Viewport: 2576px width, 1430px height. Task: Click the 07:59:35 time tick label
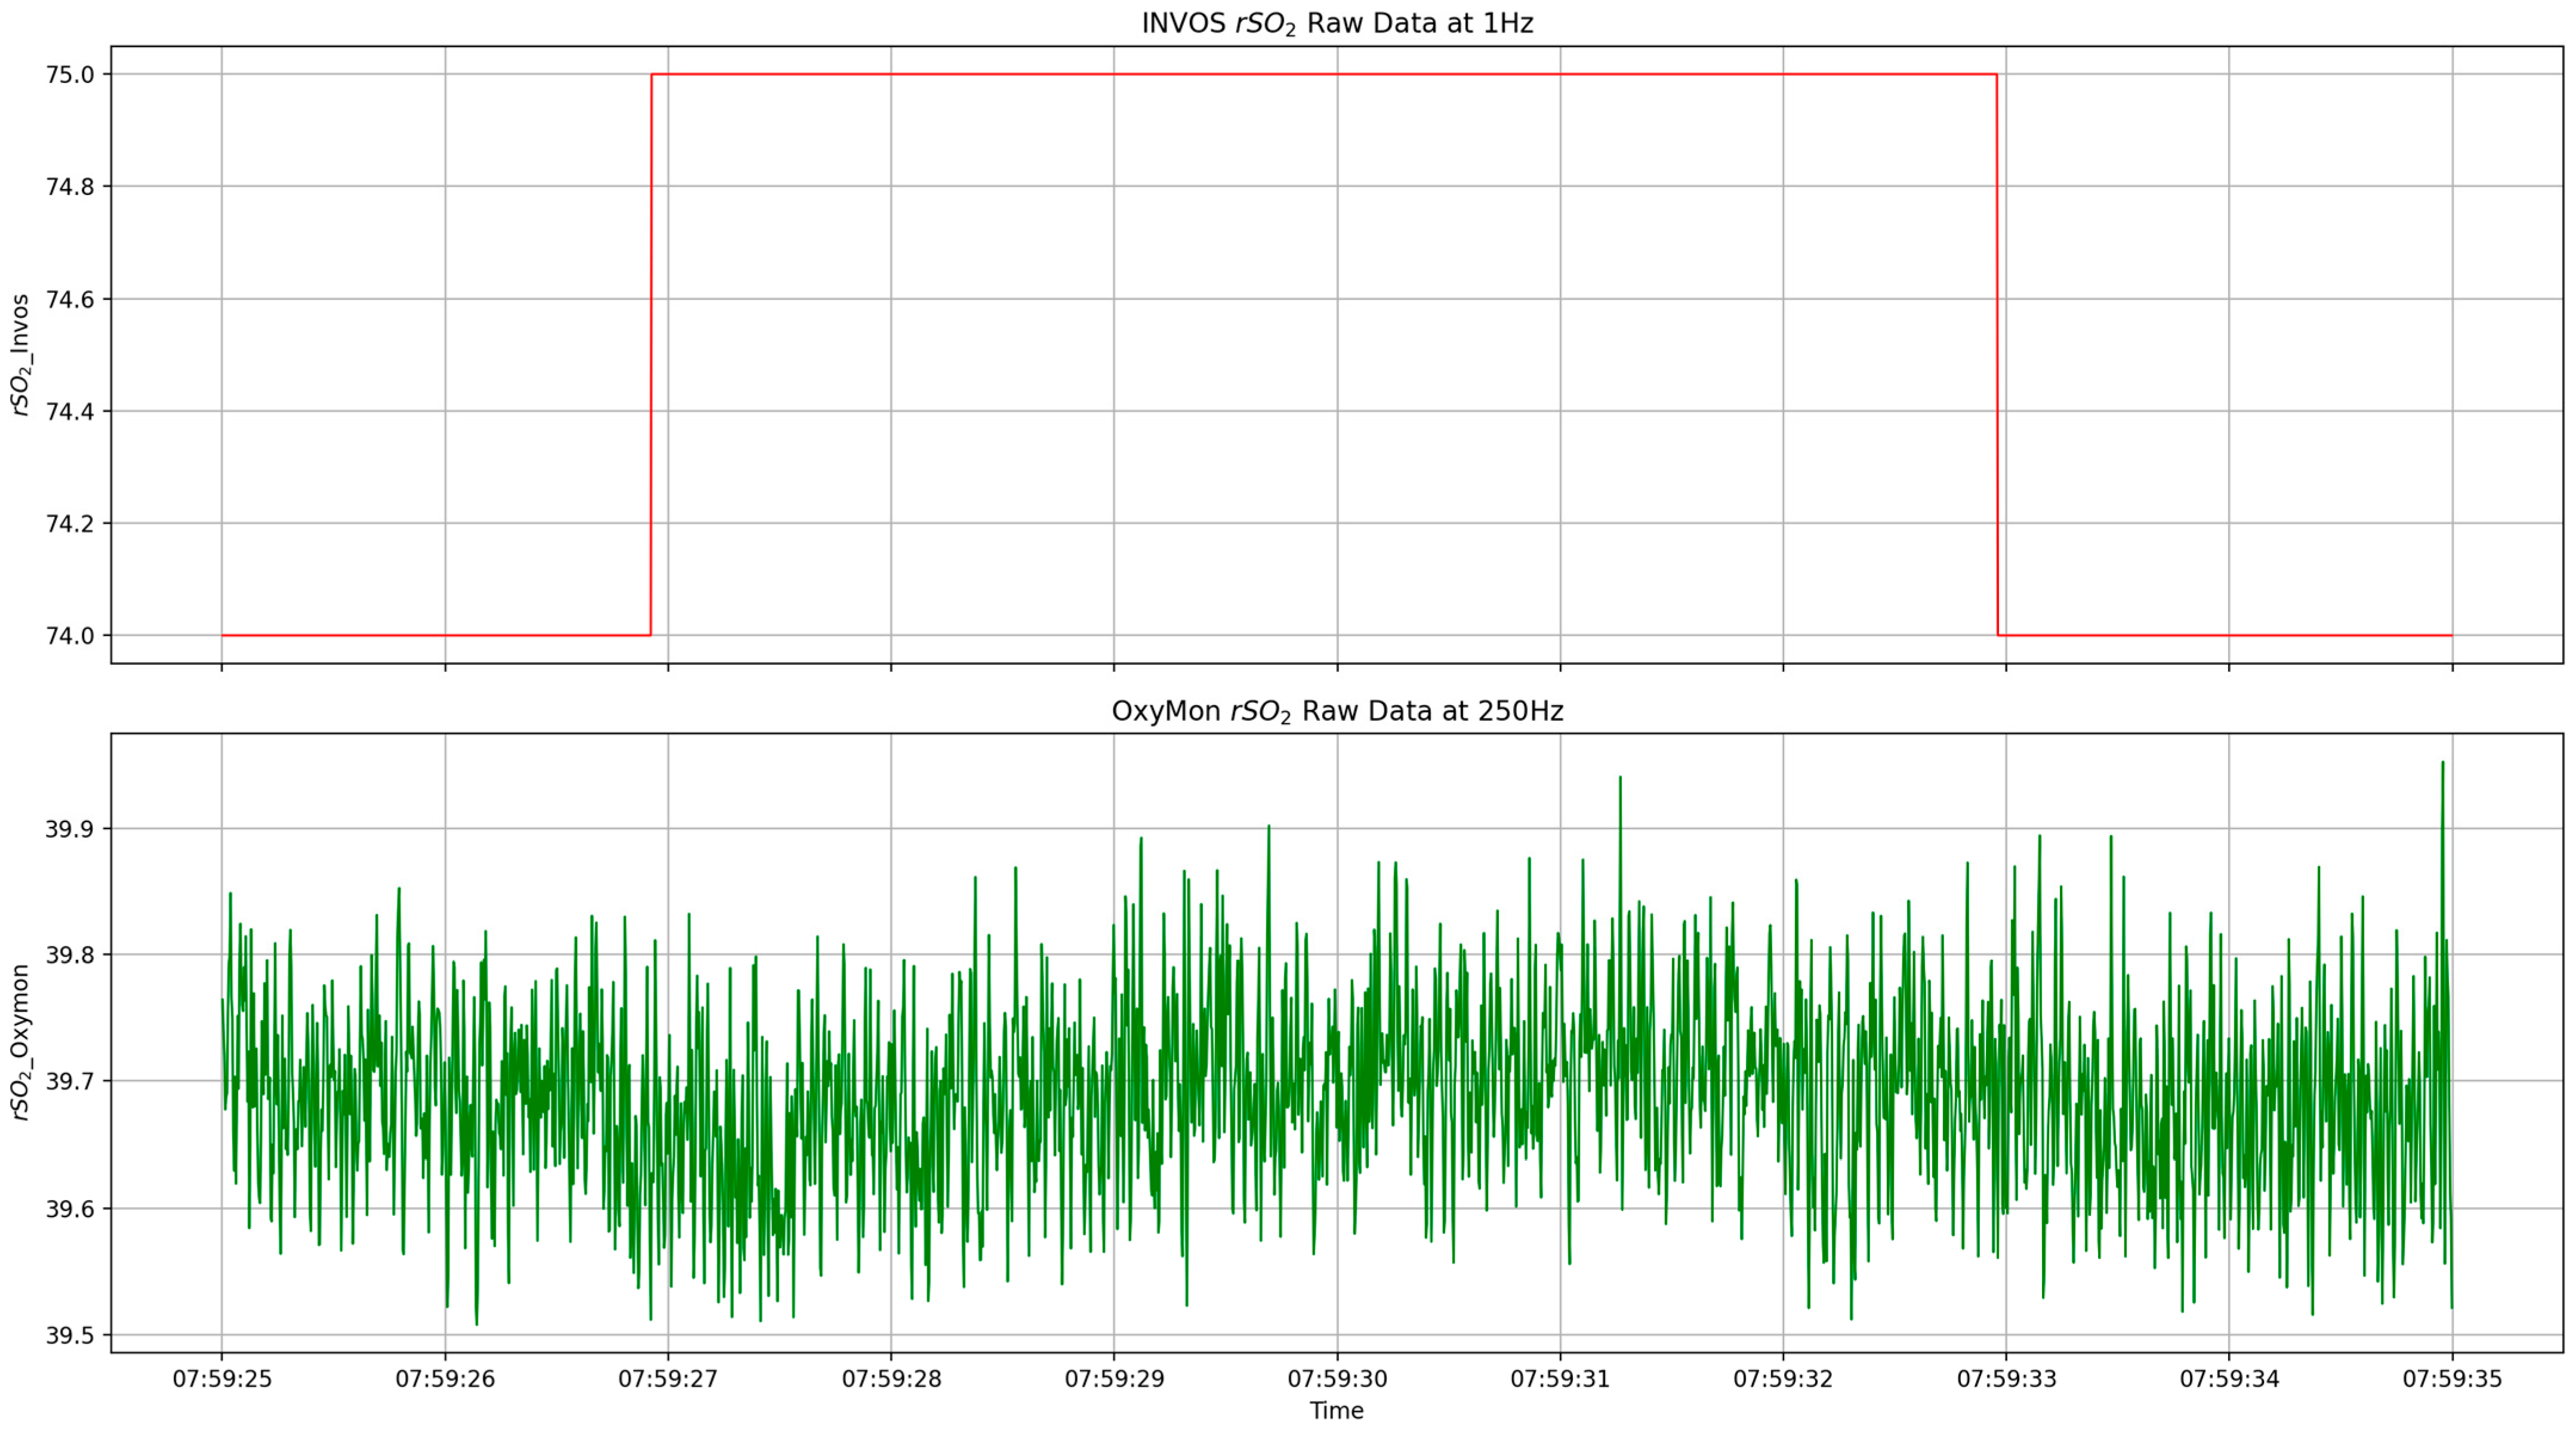2452,1379
